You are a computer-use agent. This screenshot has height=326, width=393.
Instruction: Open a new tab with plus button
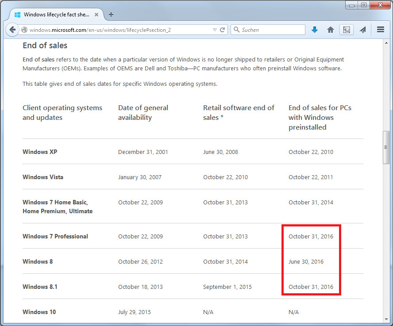(111, 15)
